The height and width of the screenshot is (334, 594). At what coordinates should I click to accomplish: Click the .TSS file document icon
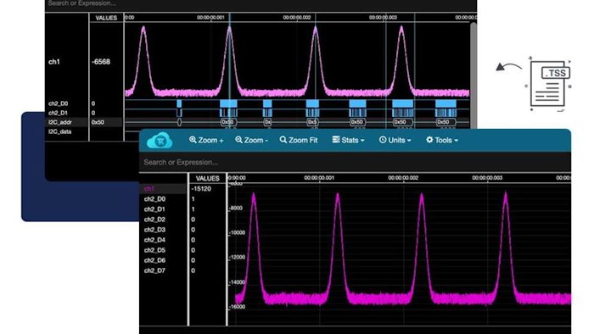click(x=550, y=84)
